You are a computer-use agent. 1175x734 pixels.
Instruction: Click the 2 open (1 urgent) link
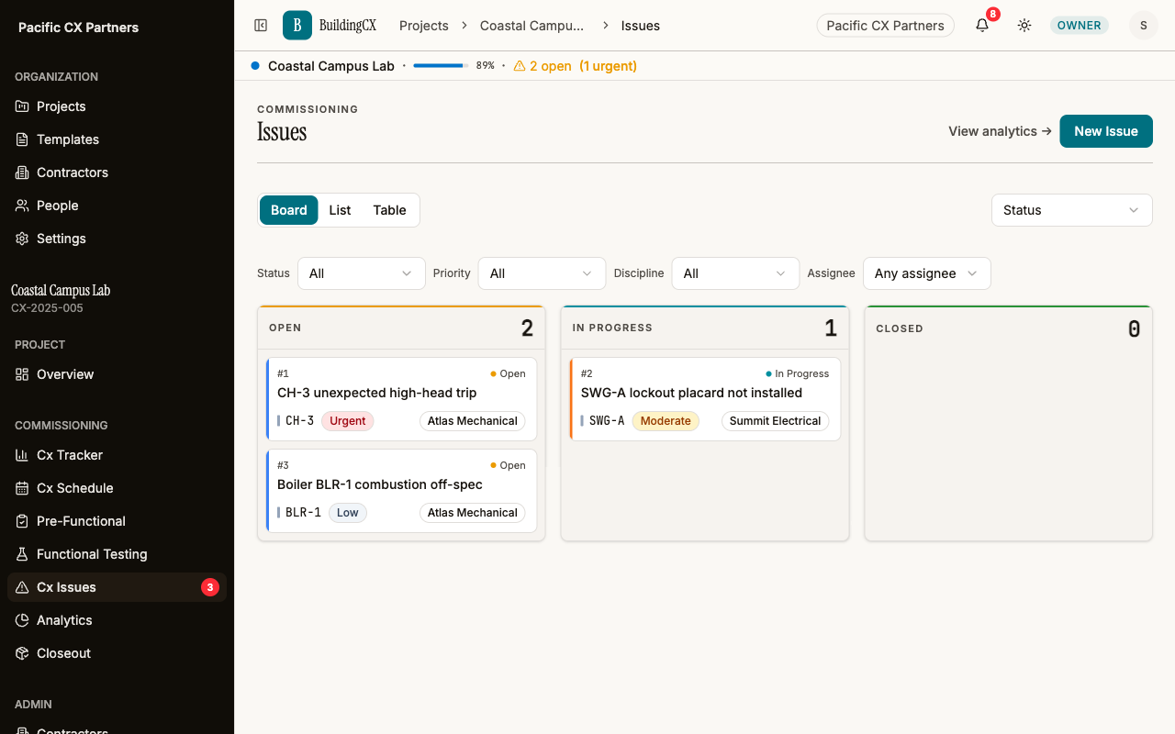575,66
